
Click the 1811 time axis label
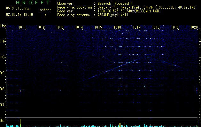click(x=22, y=27)
